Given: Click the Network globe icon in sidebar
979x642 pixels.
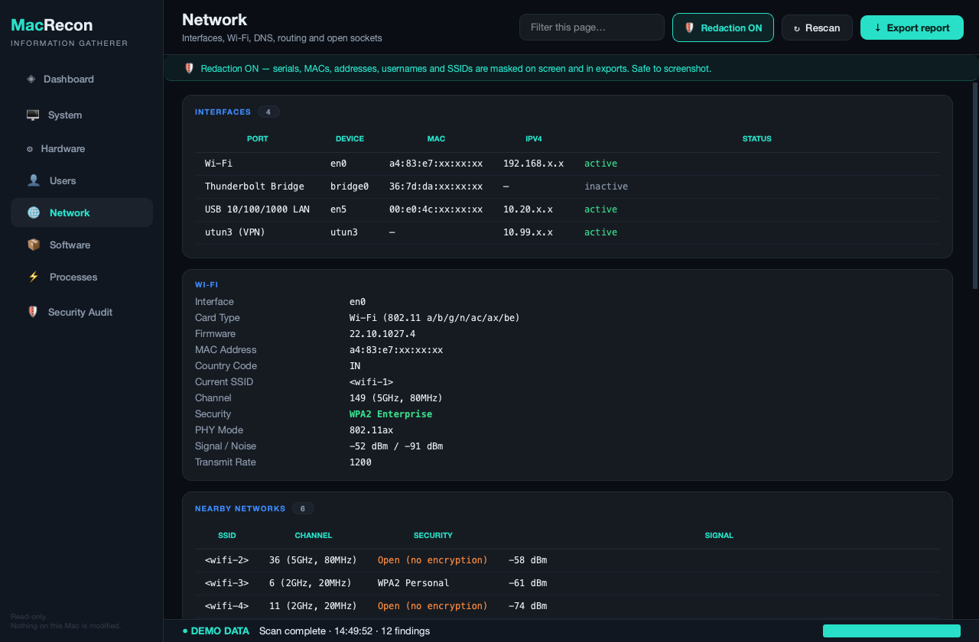Looking at the screenshot, I should coord(34,212).
